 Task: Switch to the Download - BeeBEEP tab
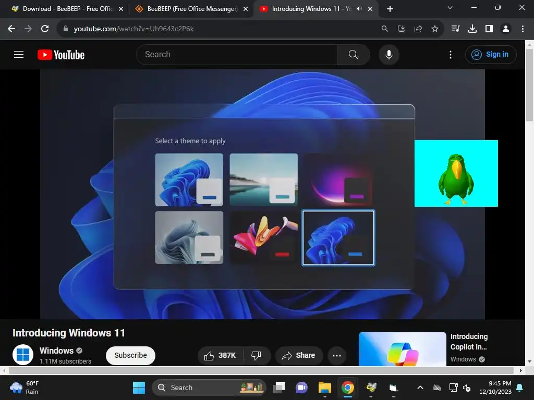point(62,9)
